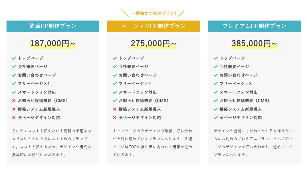Click 会社概要ページ in the プレミアム plan

click(234, 67)
